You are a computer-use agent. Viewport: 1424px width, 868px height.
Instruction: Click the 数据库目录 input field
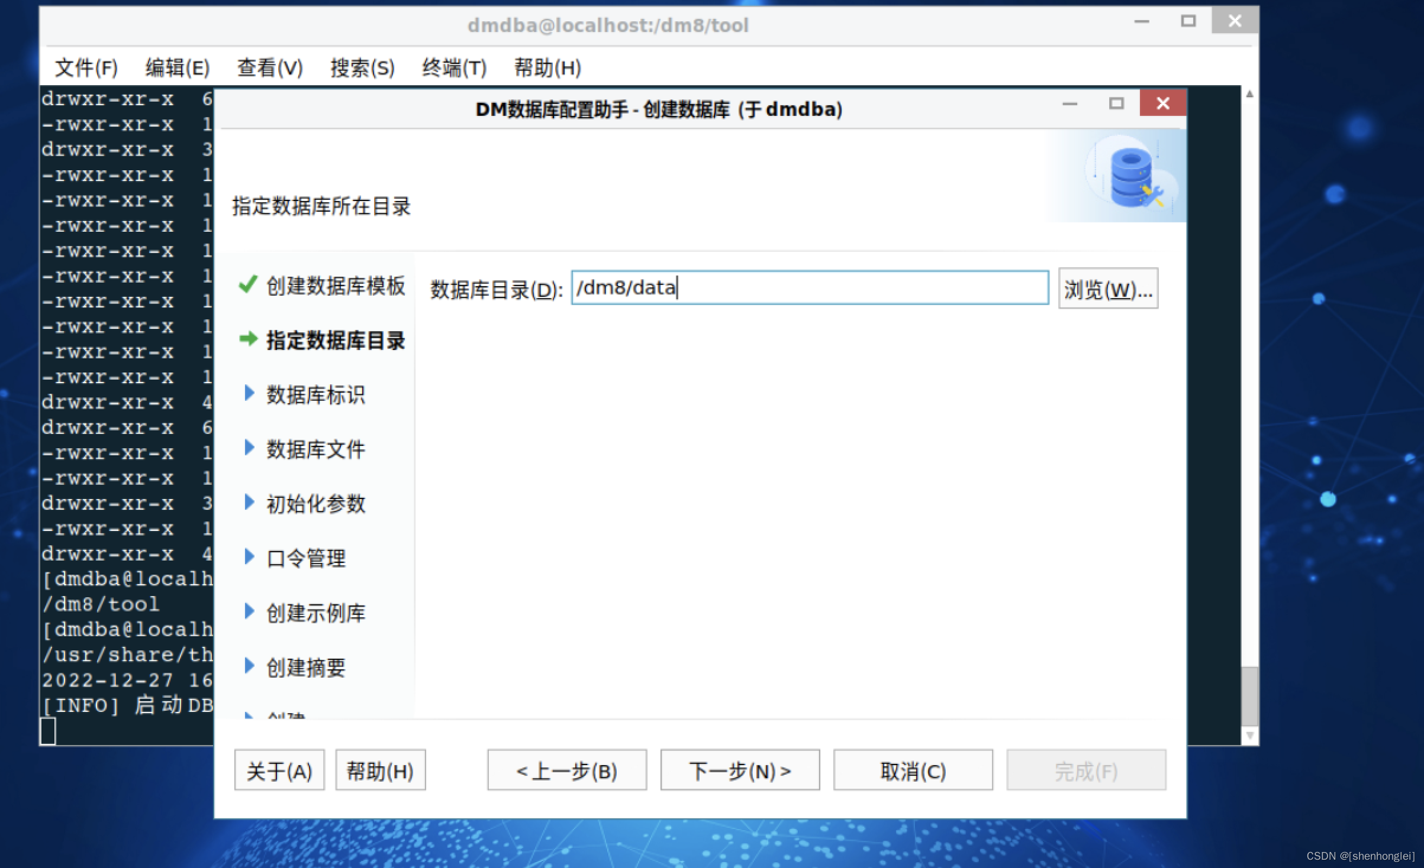(810, 288)
